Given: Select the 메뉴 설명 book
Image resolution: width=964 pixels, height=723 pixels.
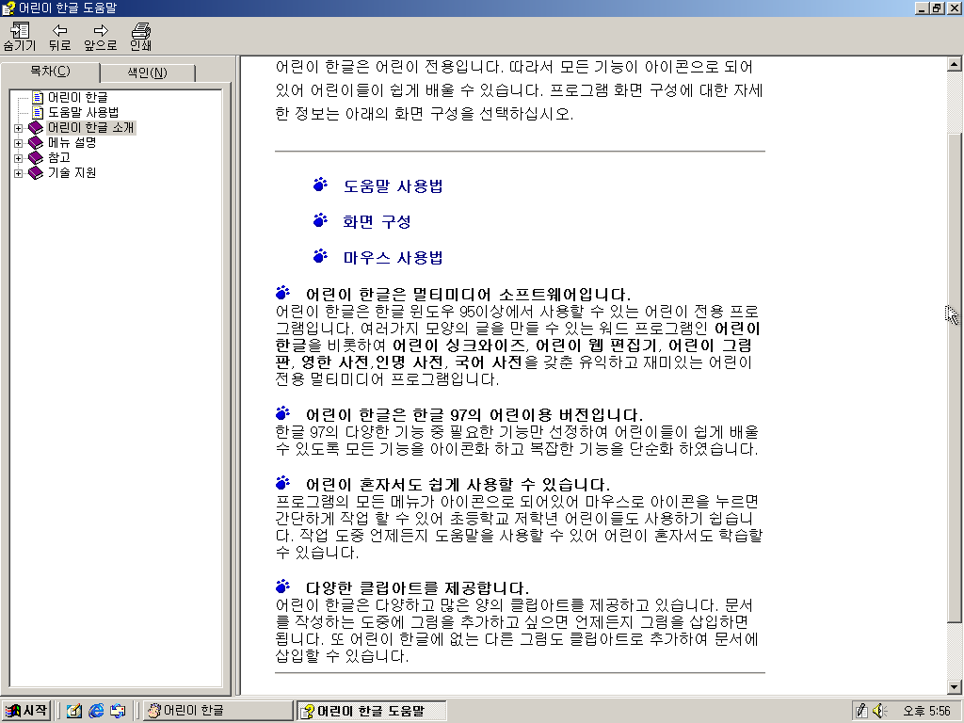Looking at the screenshot, I should tap(72, 142).
